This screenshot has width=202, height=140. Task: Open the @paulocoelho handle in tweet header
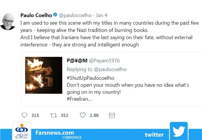coord(75,15)
